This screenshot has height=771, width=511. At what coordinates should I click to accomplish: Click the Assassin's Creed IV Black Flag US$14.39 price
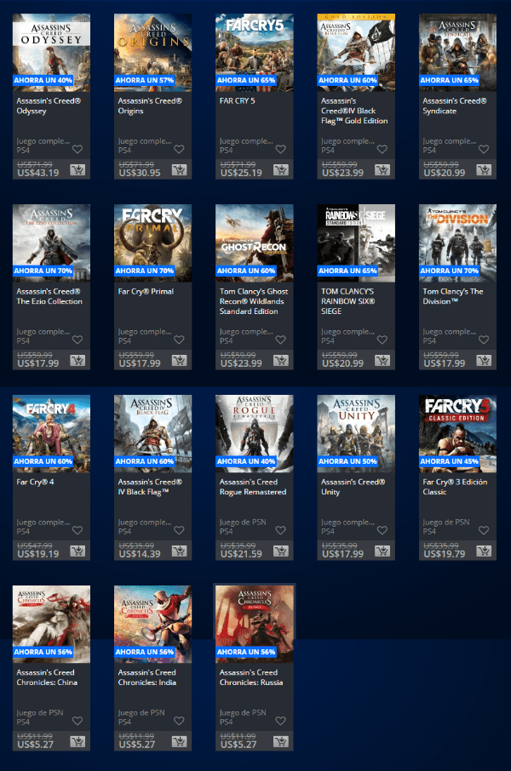[x=141, y=553]
